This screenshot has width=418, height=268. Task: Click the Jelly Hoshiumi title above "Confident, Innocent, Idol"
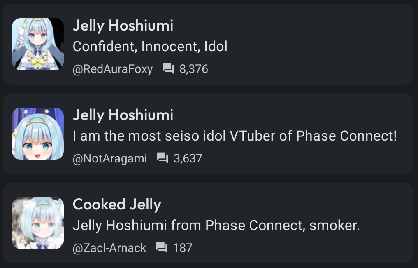tap(123, 26)
